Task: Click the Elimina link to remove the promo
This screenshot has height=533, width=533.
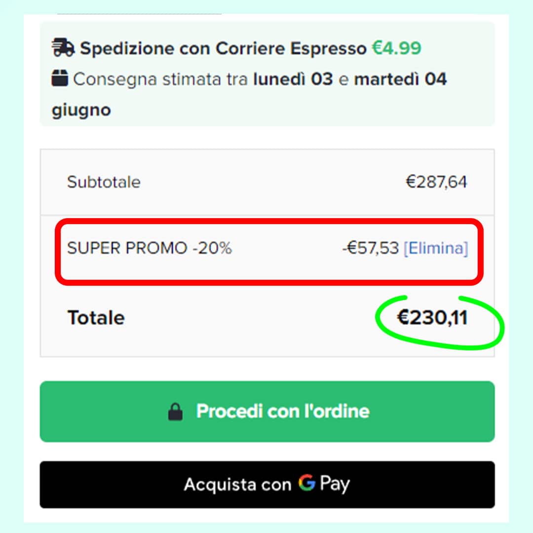Action: [436, 248]
